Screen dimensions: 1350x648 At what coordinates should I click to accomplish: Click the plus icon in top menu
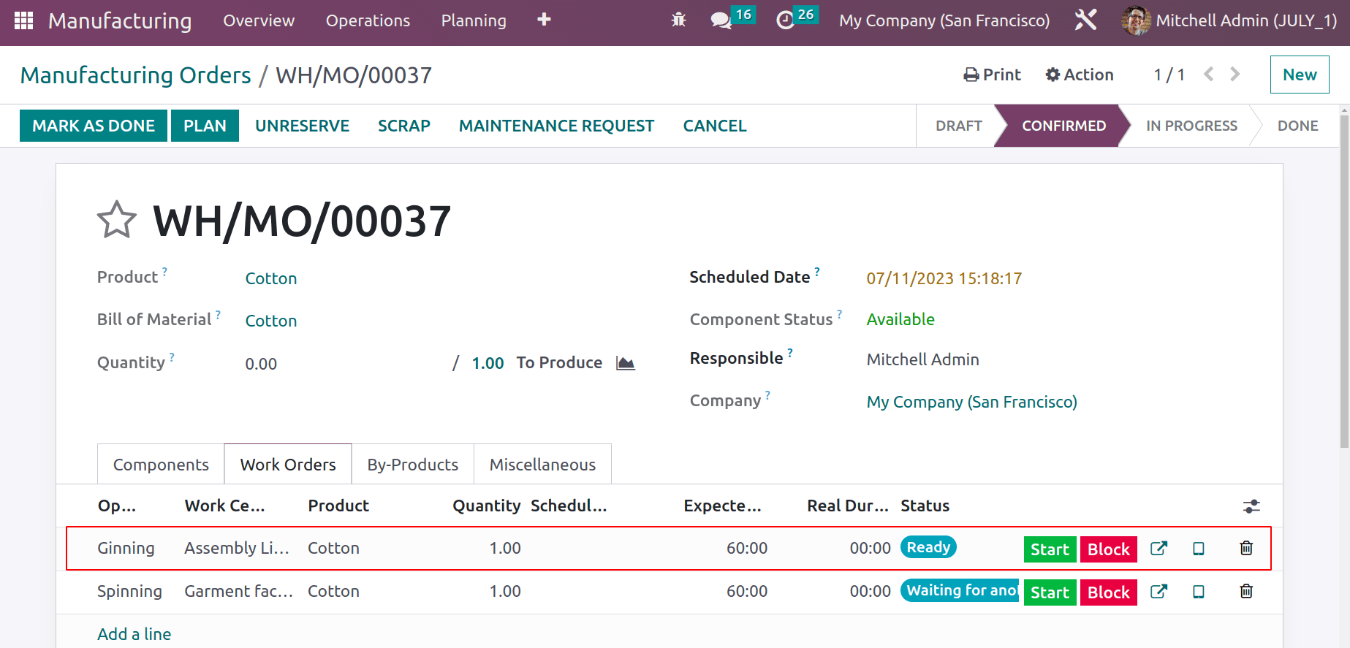coord(544,20)
